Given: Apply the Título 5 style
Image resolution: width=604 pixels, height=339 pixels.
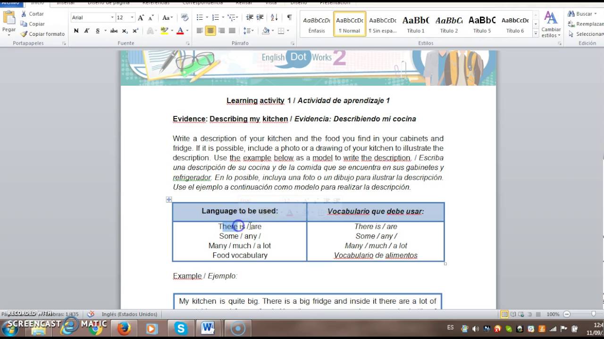Looking at the screenshot, I should point(482,24).
